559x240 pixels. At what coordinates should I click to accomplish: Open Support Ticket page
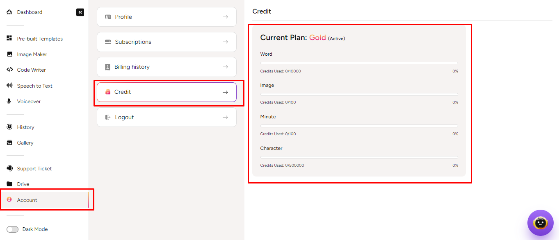point(34,169)
